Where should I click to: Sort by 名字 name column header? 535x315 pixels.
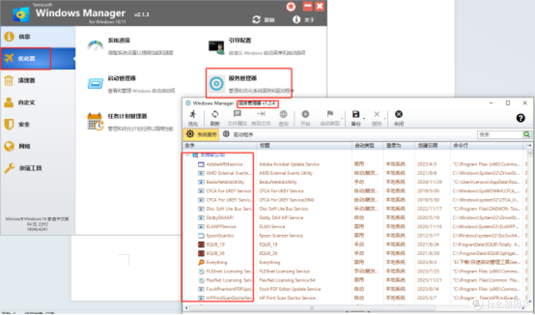[220, 146]
